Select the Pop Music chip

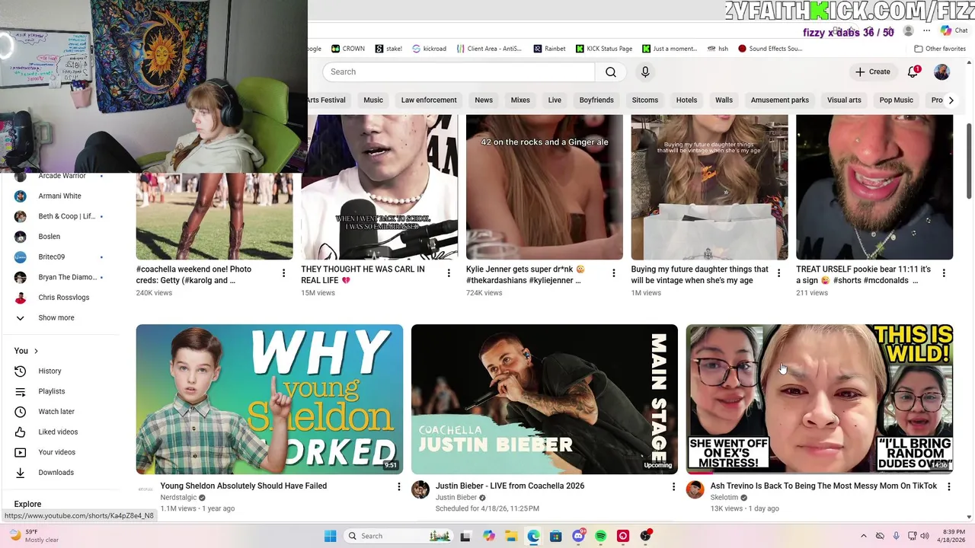point(896,100)
